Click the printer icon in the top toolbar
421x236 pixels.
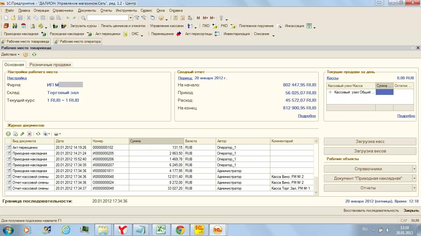click(x=52, y=18)
